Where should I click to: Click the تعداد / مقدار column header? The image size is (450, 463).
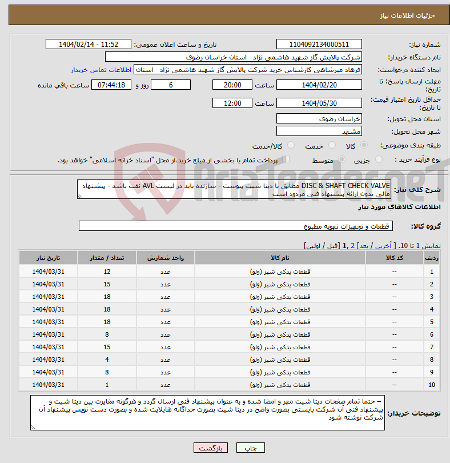(107, 258)
